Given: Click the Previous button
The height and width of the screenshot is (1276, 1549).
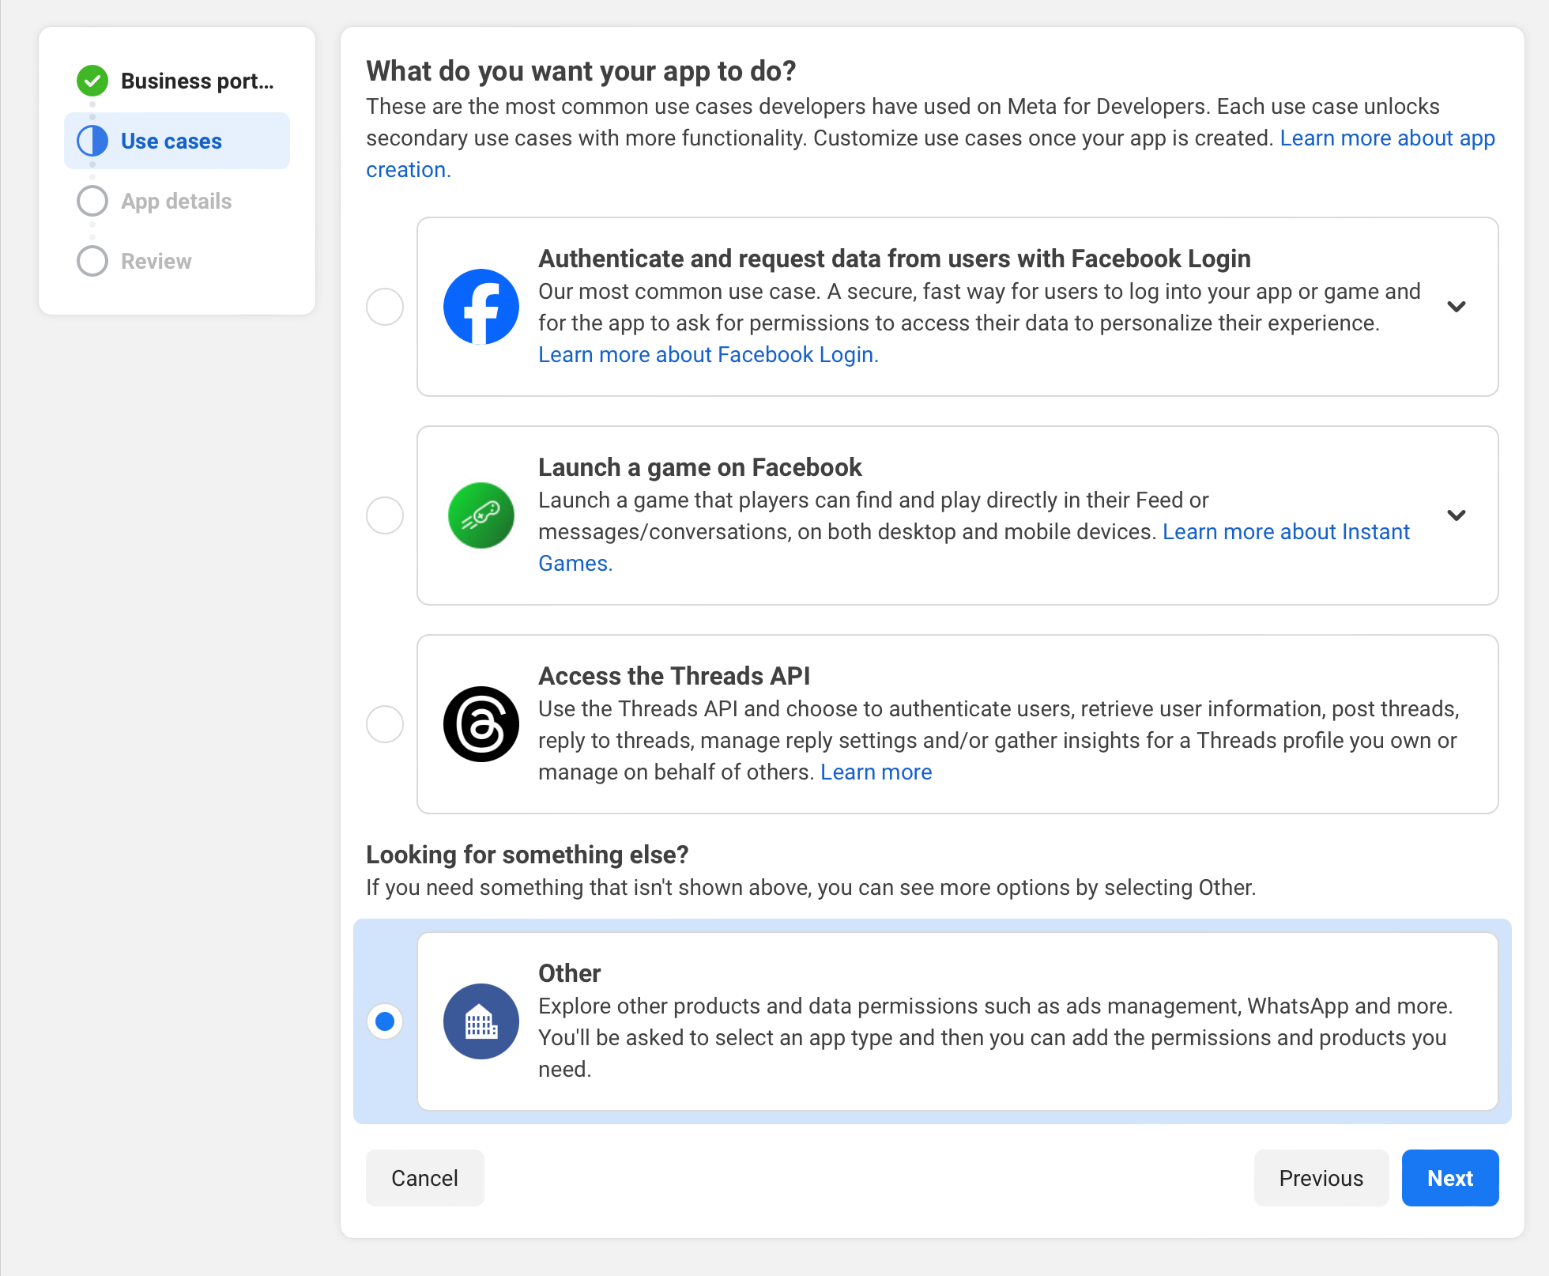Looking at the screenshot, I should pos(1321,1178).
